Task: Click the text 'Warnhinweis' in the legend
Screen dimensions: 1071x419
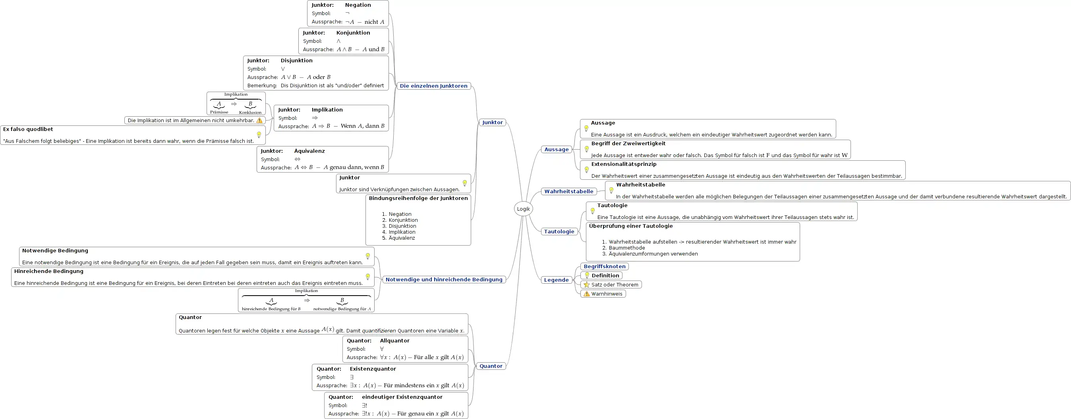Action: [607, 294]
